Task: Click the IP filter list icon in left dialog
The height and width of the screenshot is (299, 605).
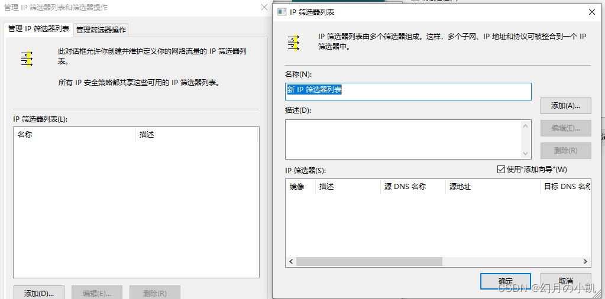Action: tap(27, 59)
